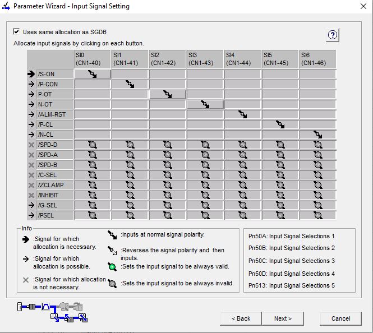This screenshot has width=373, height=333.
Task: Click the /C-SEL always-invalid icon under SI0
Action: [x=93, y=175]
